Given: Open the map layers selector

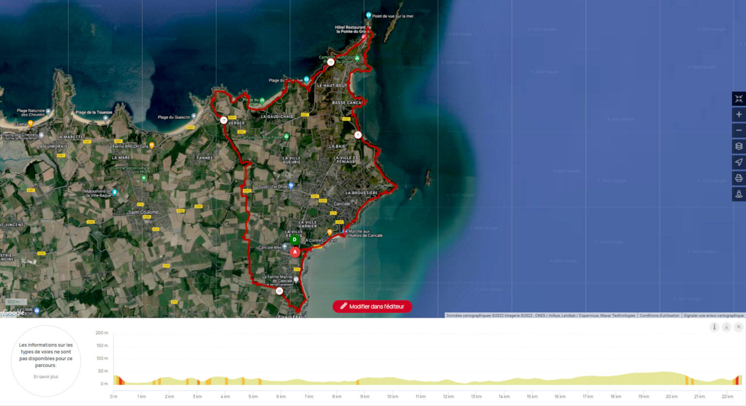Looking at the screenshot, I should tap(738, 146).
